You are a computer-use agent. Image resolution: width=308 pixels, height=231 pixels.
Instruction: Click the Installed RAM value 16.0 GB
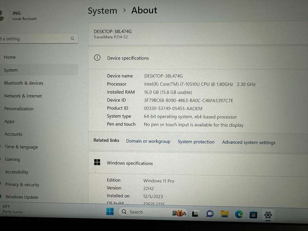[168, 92]
